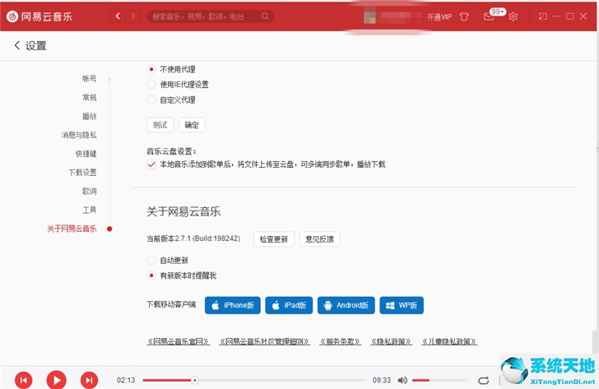The image size is (599, 389).
Task: Download the iPhone版 client
Action: click(233, 305)
